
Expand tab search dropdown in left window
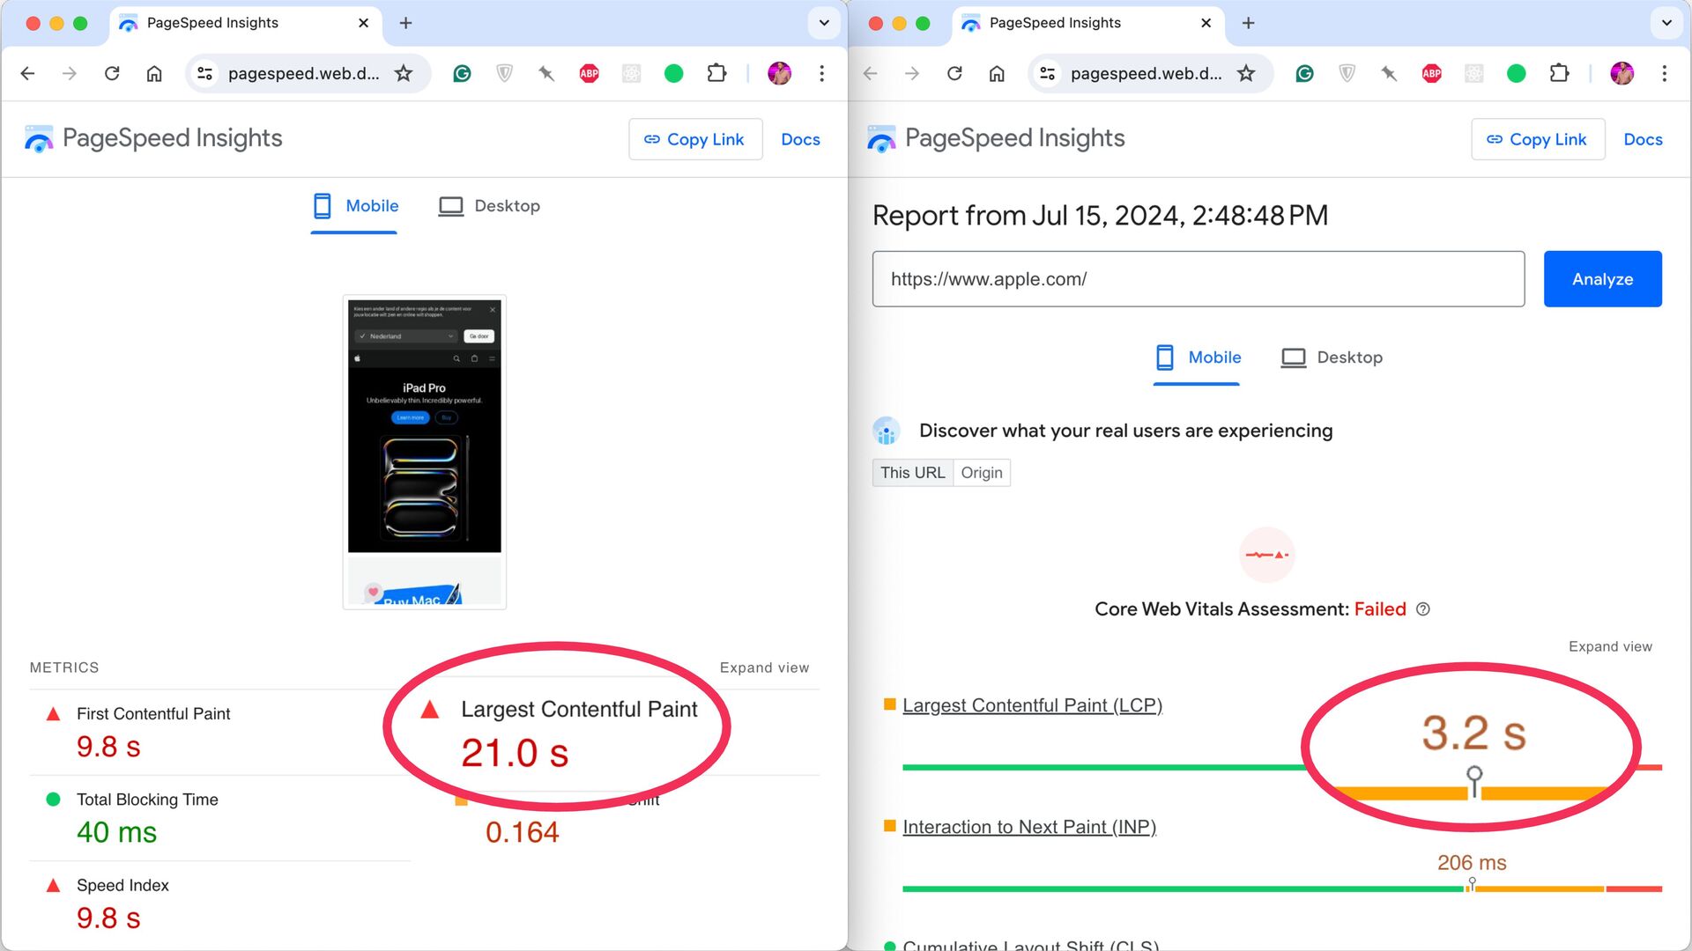(824, 23)
